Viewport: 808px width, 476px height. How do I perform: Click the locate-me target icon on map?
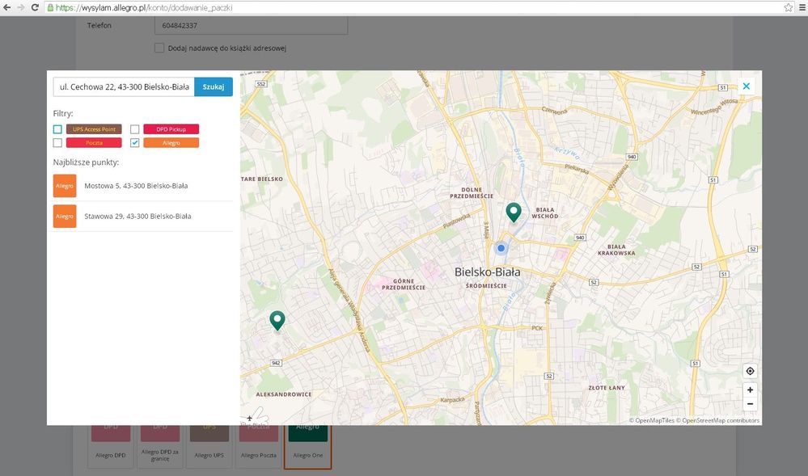tap(750, 371)
